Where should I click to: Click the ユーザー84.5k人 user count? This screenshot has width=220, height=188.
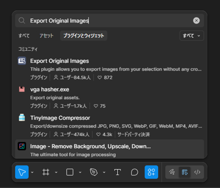coord(72,77)
